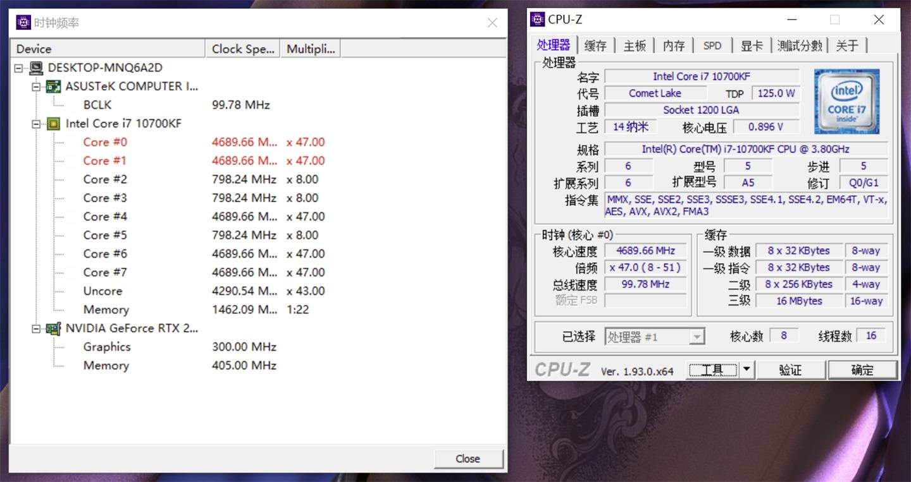
Task: Click the CPU chip icon beside Intel Core i7 10700KF
Action: tap(54, 124)
